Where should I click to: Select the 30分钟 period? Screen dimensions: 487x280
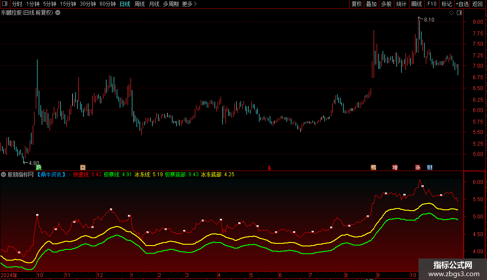coord(88,4)
